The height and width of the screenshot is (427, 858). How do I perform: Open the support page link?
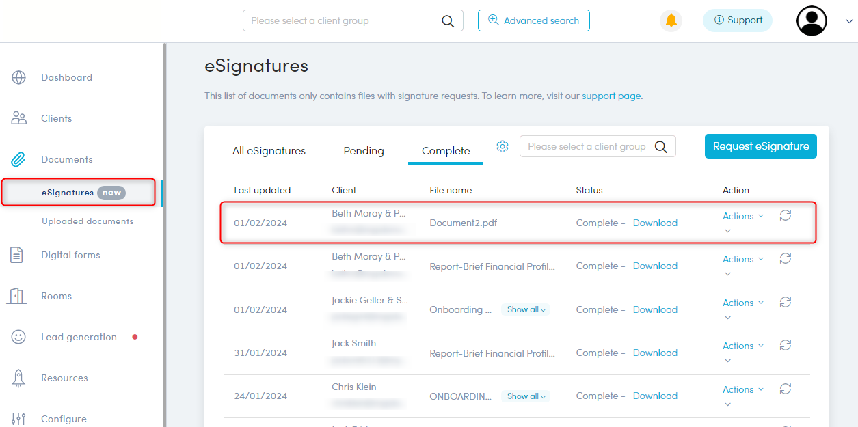point(611,96)
